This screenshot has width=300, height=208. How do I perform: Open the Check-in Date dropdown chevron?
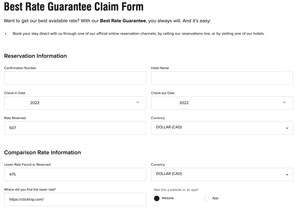click(137, 103)
